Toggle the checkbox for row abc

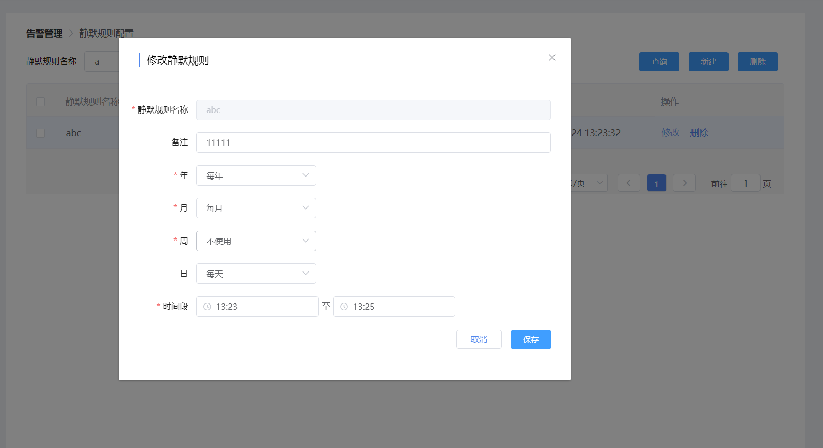pyautogui.click(x=40, y=133)
